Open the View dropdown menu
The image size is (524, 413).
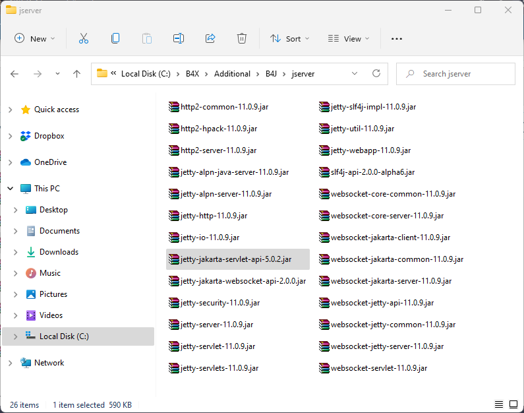point(349,38)
